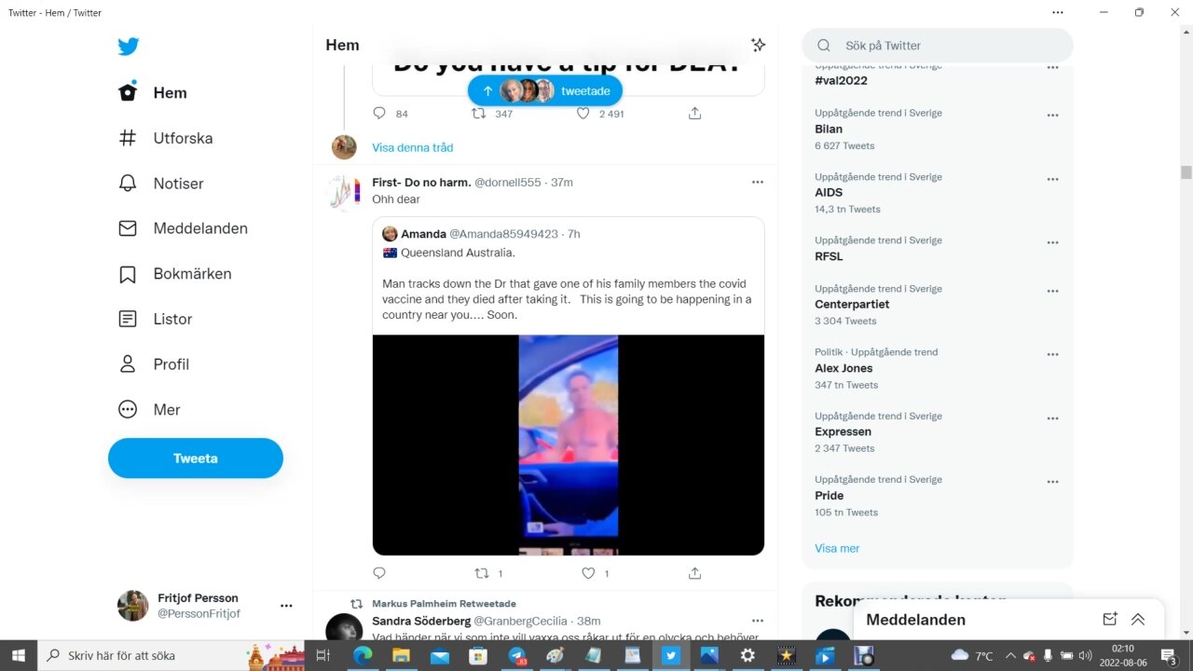Open more options for the Bilan trend

[x=1052, y=116]
